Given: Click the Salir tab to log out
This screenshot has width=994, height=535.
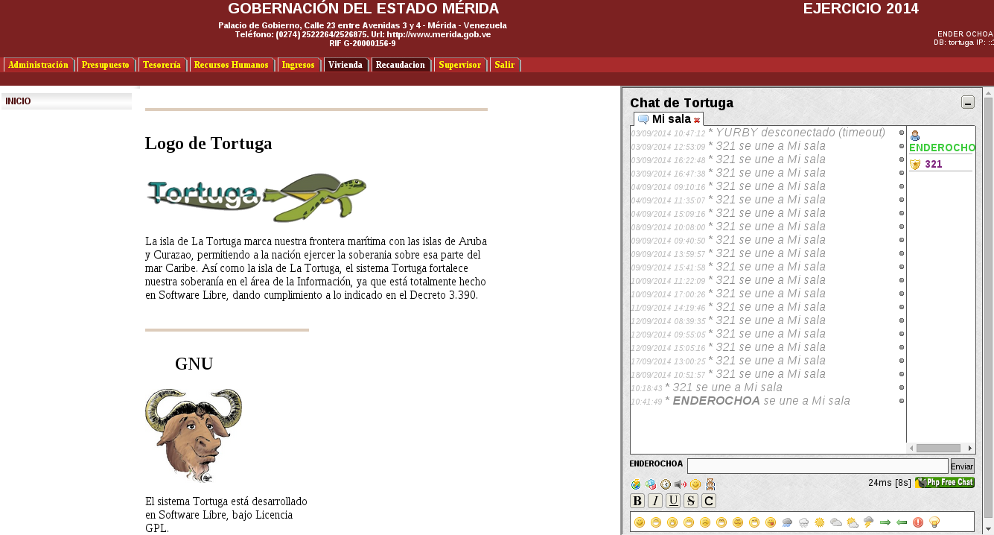Looking at the screenshot, I should (x=505, y=65).
